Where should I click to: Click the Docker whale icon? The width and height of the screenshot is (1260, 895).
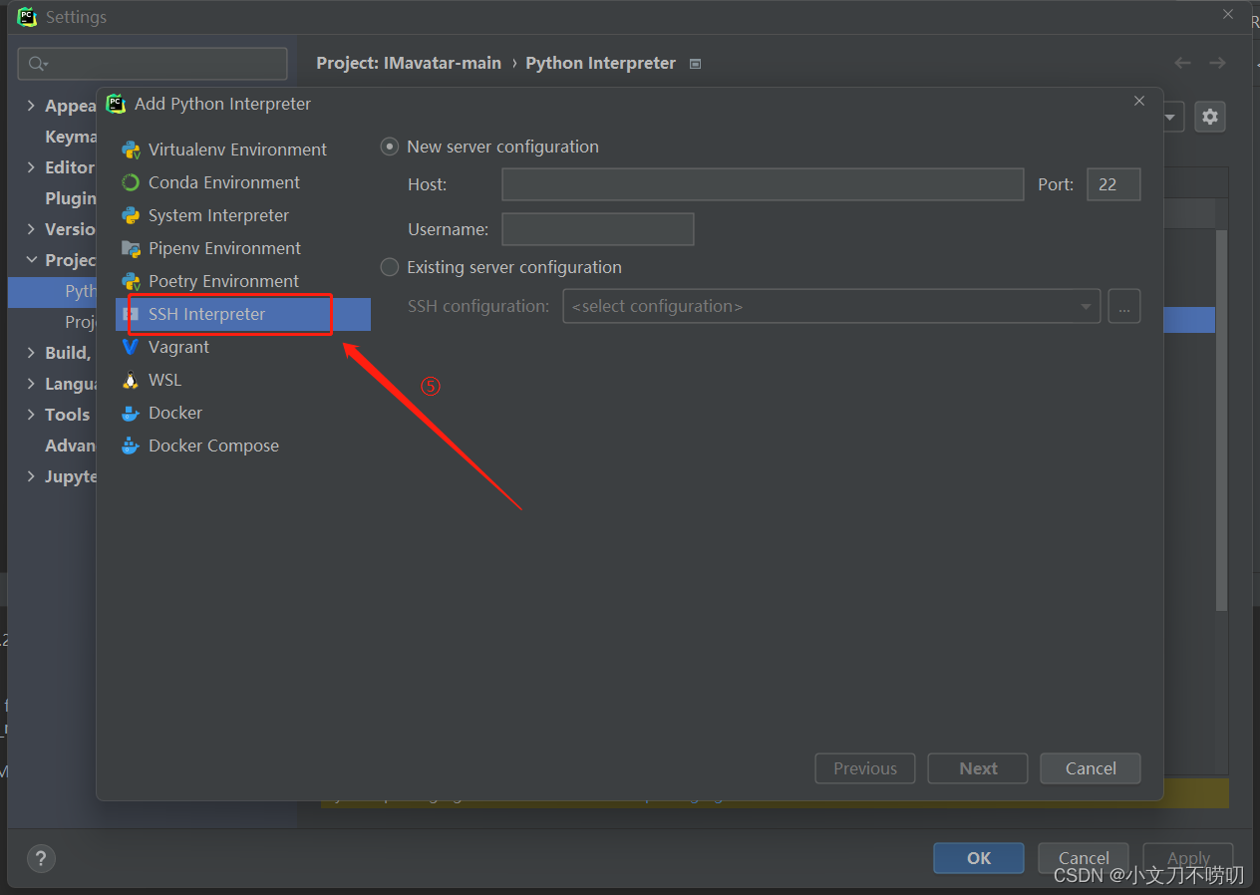131,413
